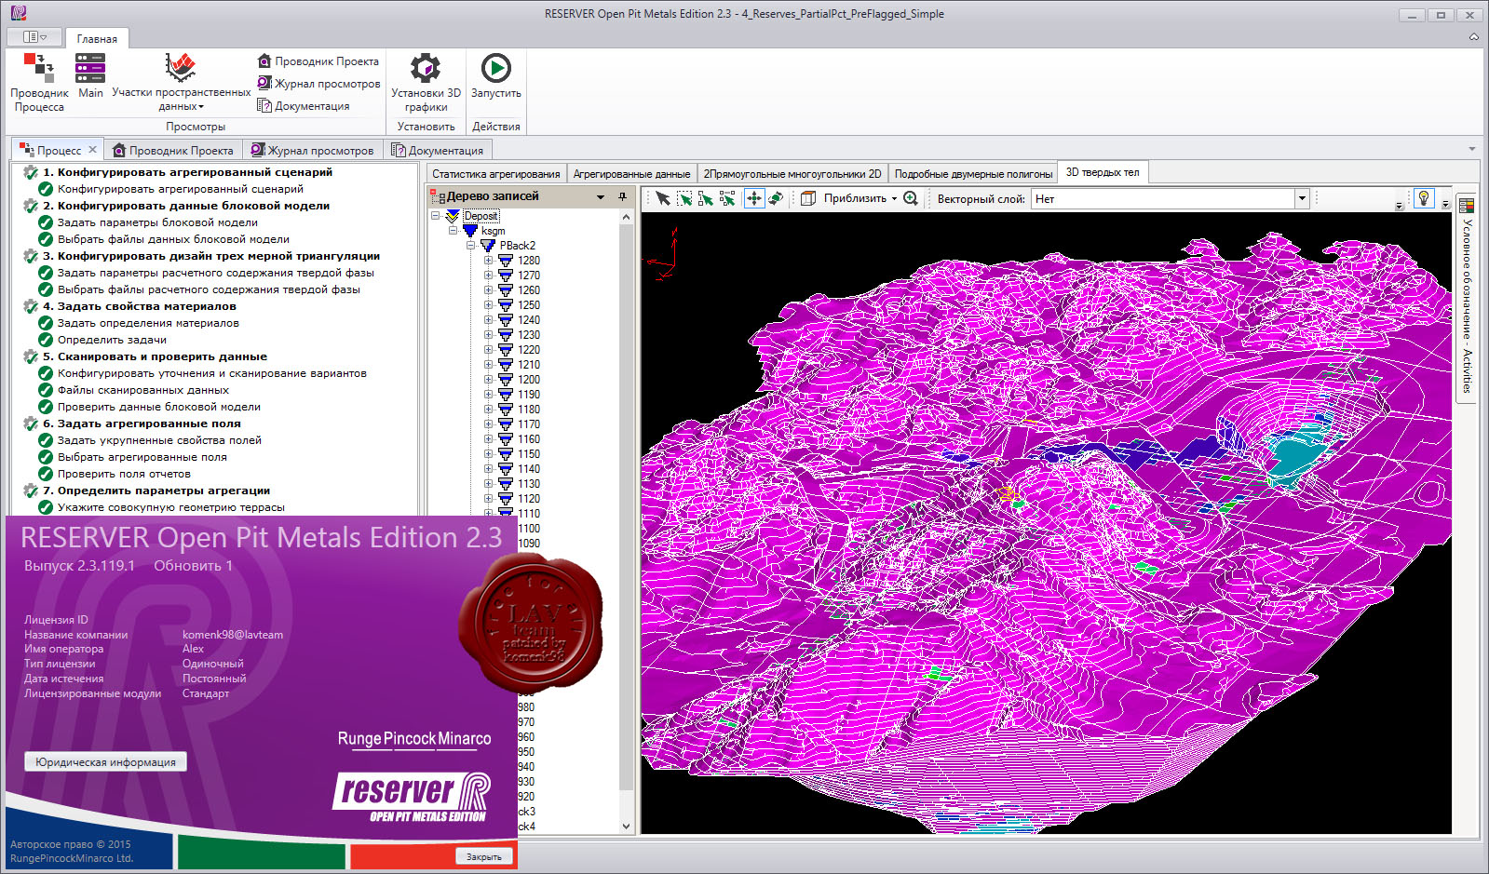Viewport: 1489px width, 874px height.
Task: Open the legend panel icon on right sidebar
Action: point(1467,206)
